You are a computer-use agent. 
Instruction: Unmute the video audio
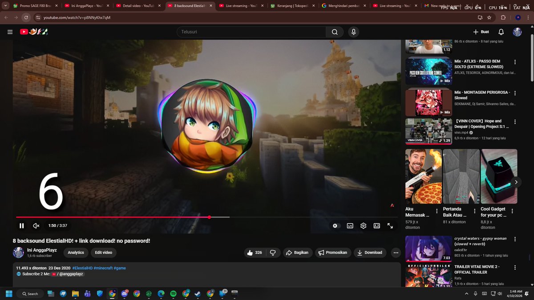[36, 225]
